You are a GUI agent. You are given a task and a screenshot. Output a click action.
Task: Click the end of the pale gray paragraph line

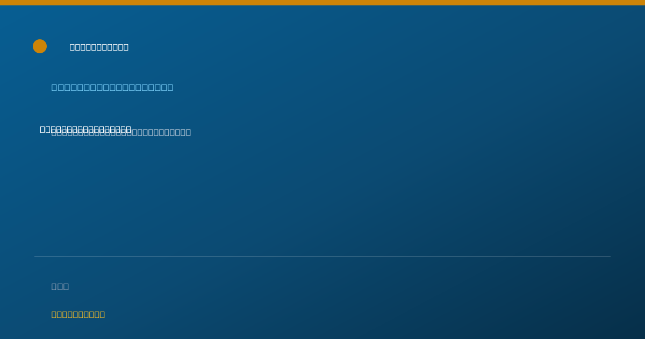click(x=188, y=132)
